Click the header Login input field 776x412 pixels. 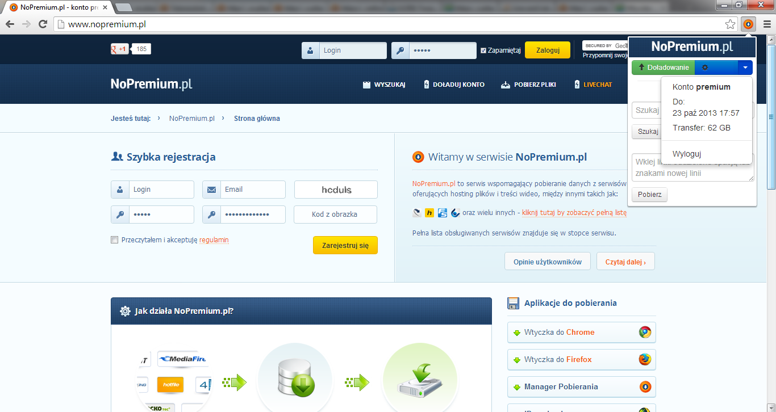click(x=344, y=51)
